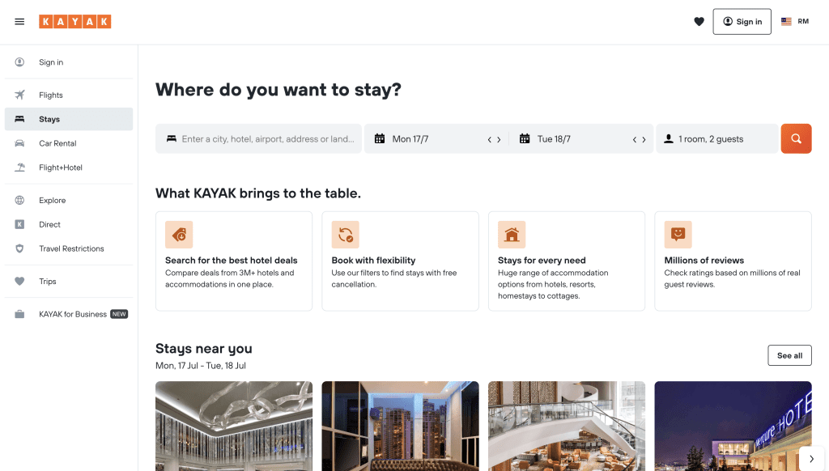Open the room and guests selector
829x471 pixels.
[x=716, y=138]
